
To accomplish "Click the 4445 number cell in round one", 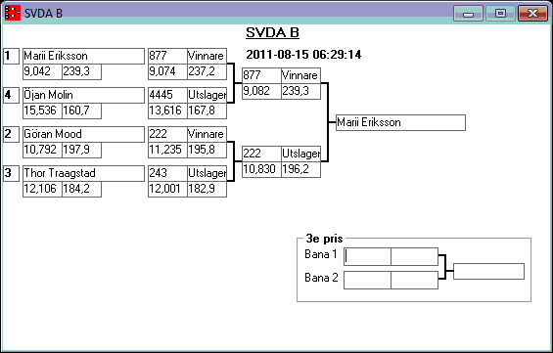I will 167,95.
